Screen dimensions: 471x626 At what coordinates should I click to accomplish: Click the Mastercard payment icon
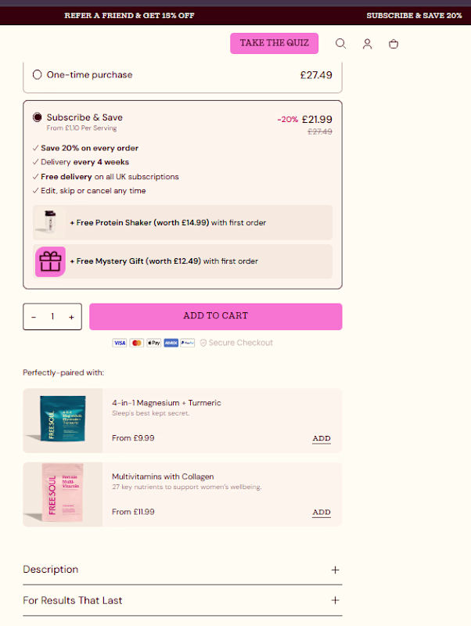[x=136, y=343]
